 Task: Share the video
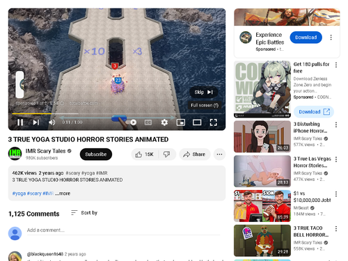click(194, 155)
